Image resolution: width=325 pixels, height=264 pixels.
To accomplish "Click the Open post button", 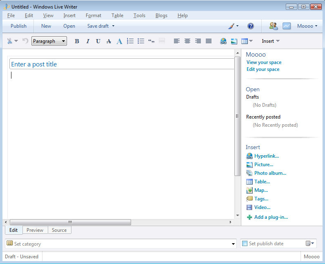I will tap(69, 26).
